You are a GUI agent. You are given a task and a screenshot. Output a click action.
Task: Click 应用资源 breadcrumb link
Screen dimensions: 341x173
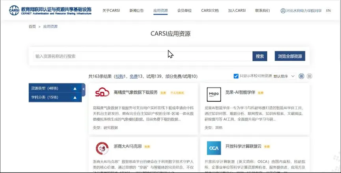50,26
